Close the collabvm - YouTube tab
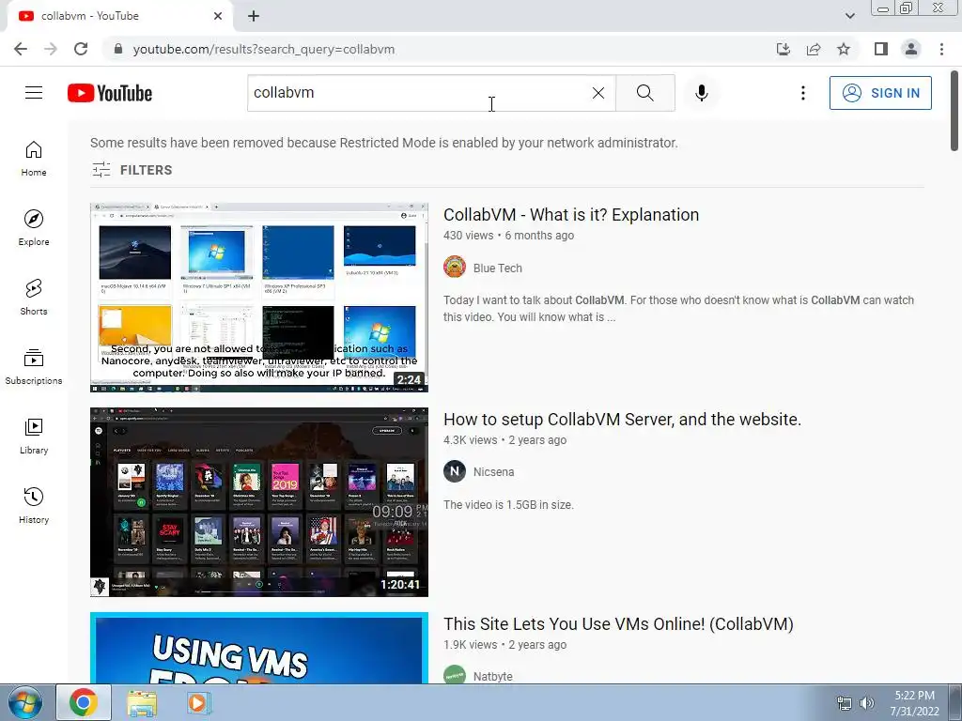The width and height of the screenshot is (962, 721). [218, 16]
